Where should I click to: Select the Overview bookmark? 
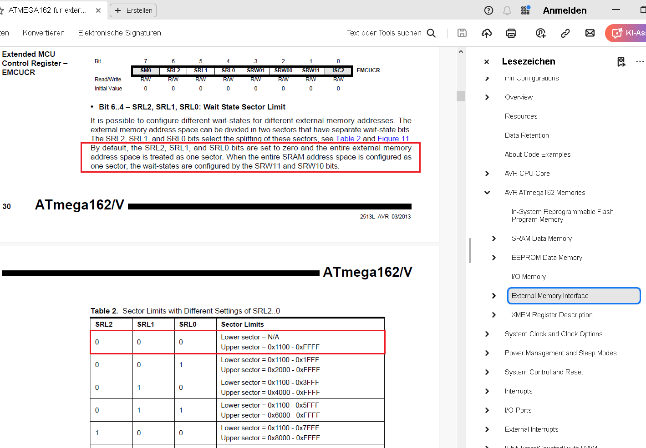519,97
